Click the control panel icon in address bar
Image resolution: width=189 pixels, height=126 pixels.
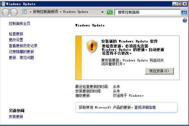pos(25,12)
